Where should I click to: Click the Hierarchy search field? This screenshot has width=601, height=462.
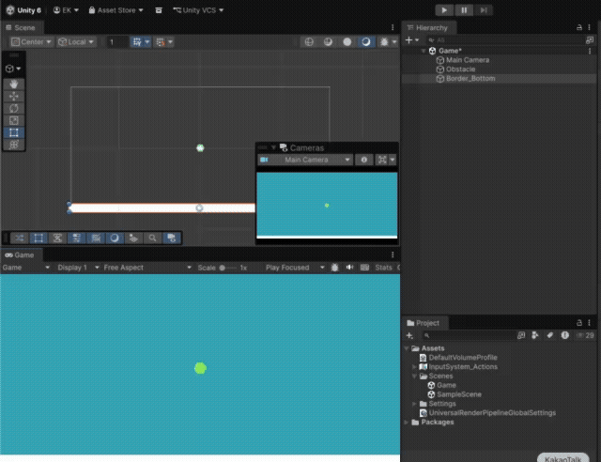503,39
